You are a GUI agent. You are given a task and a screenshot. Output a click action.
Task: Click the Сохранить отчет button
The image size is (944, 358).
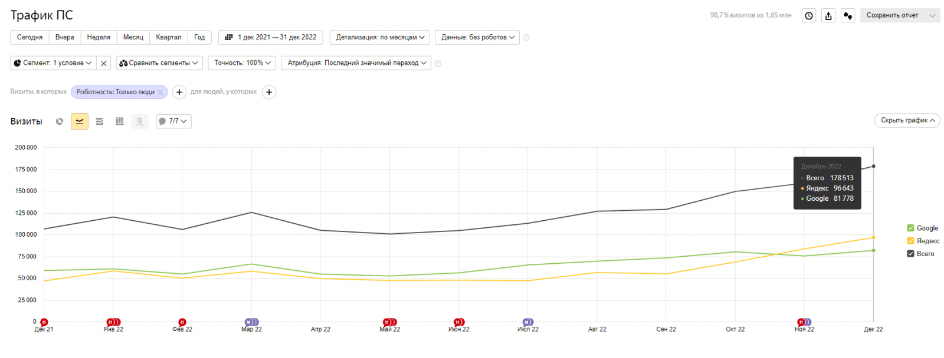[x=892, y=16]
